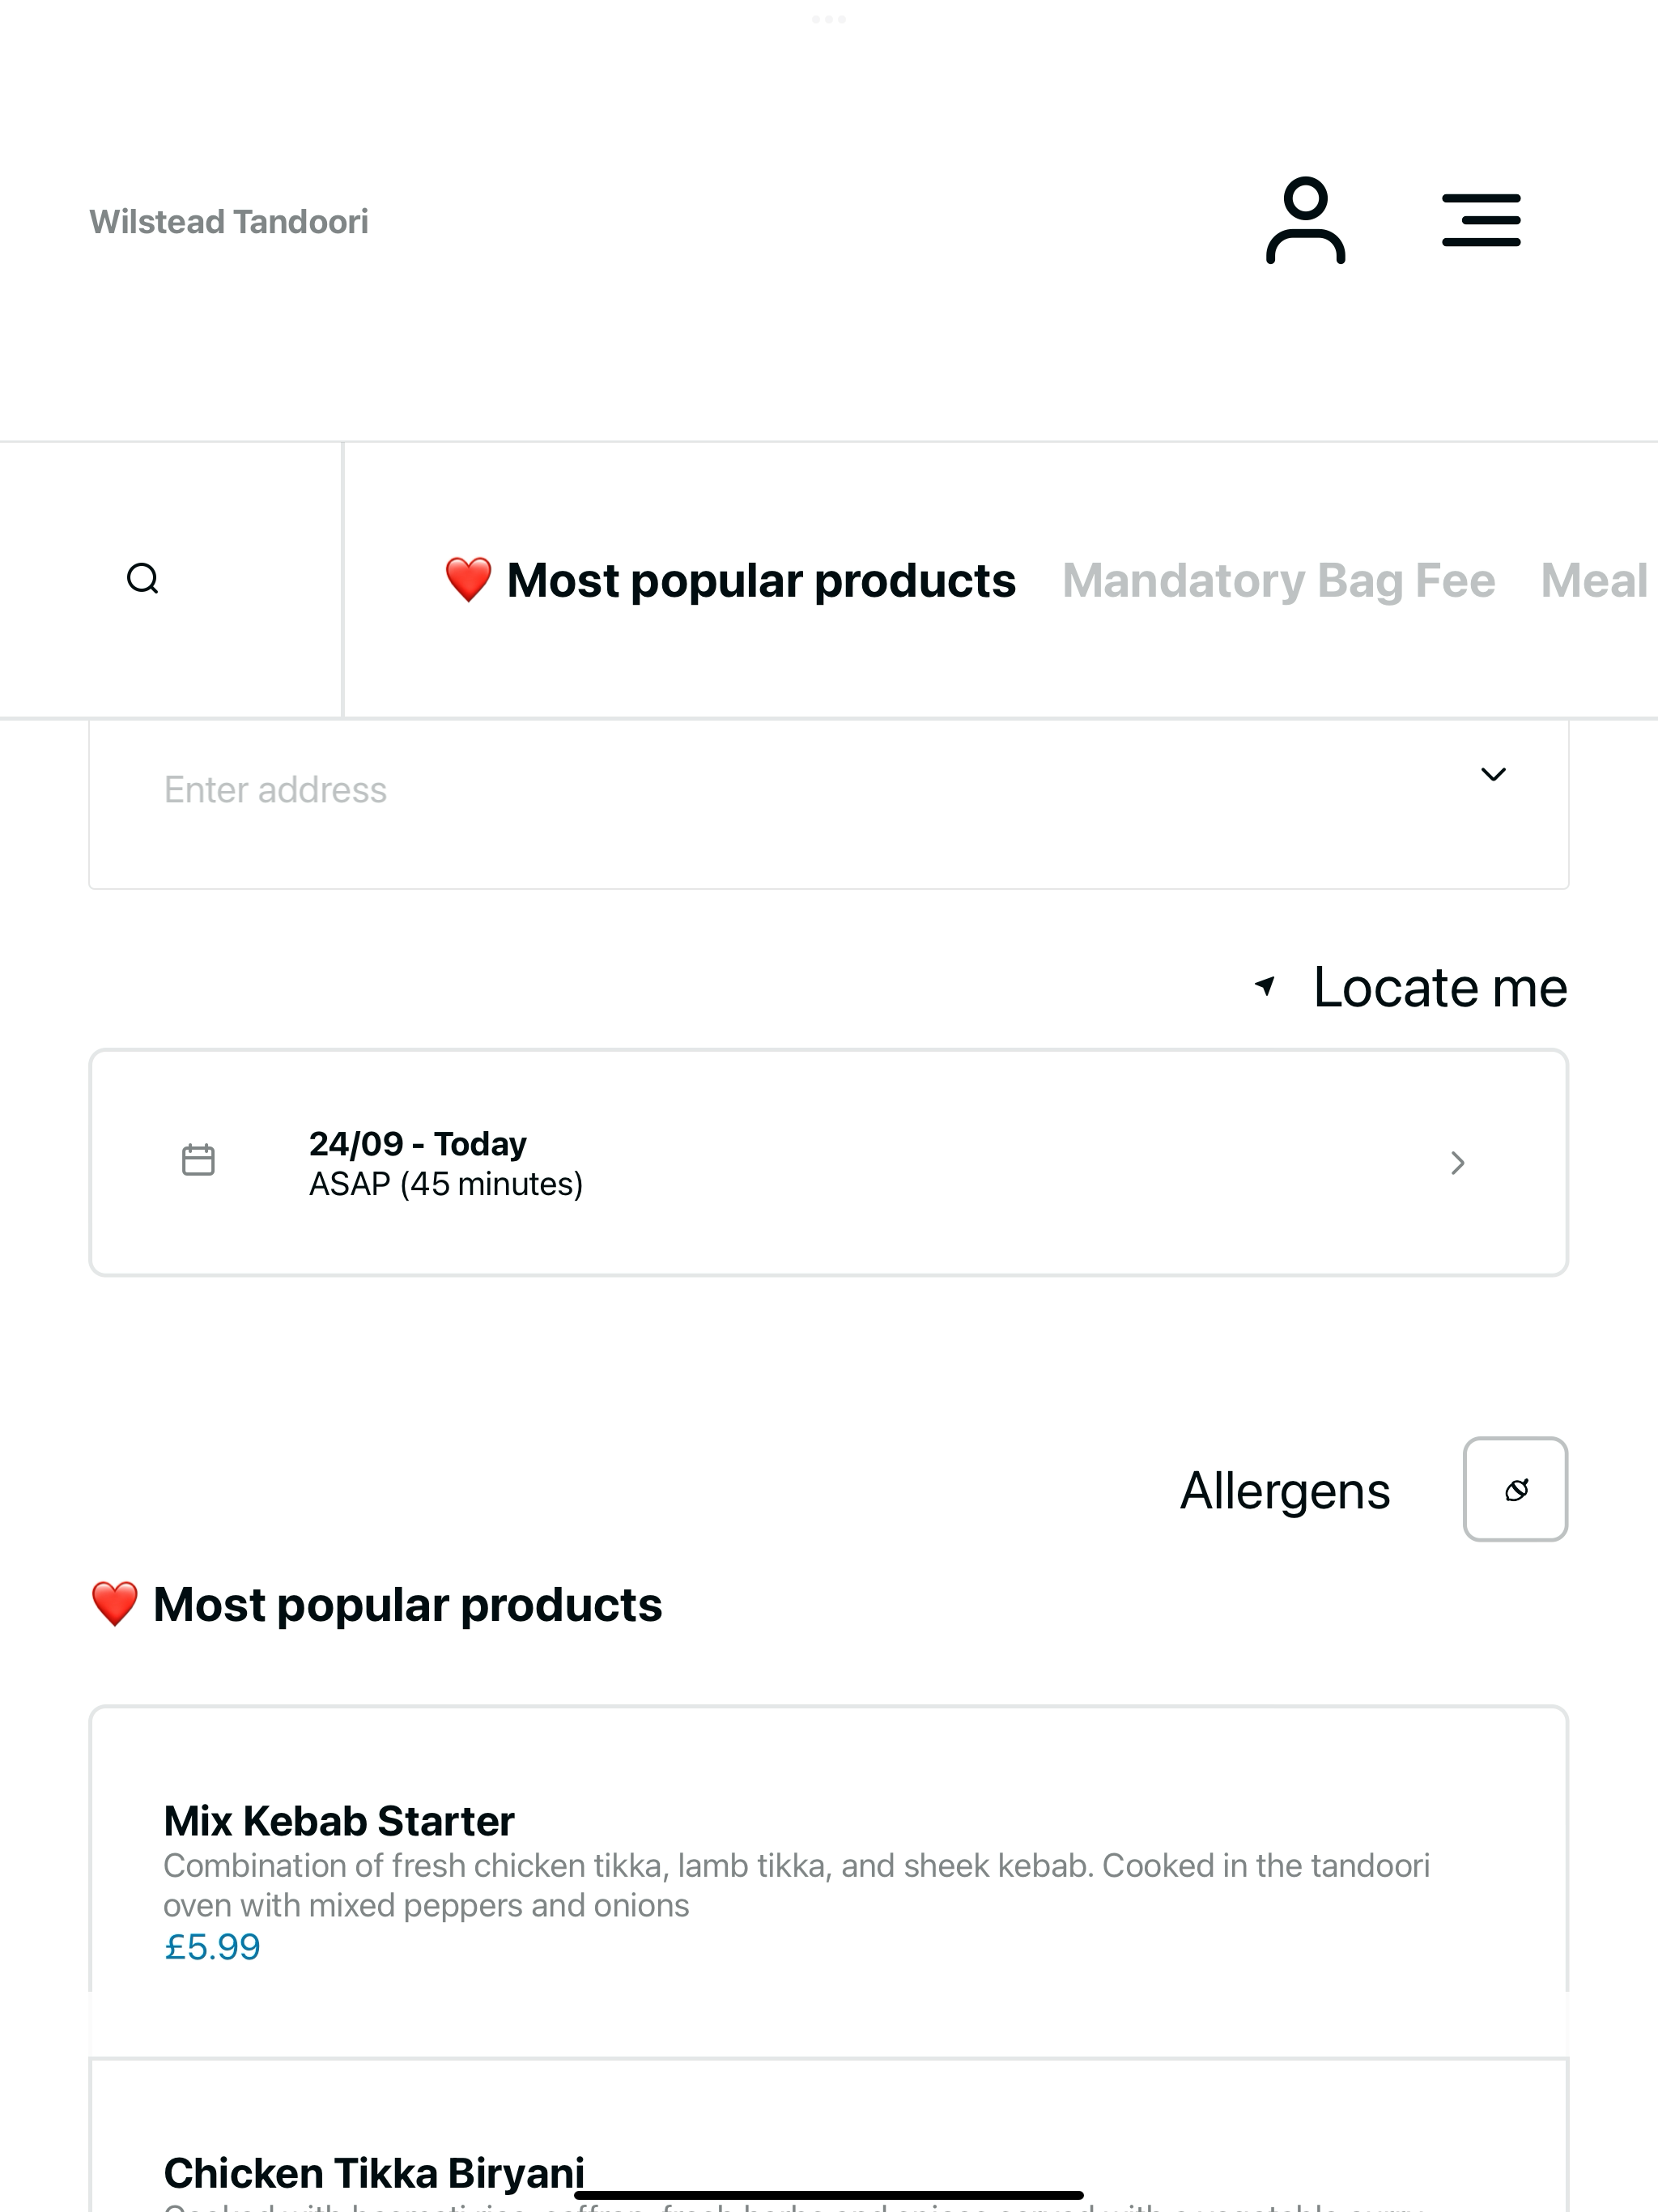Go to Wilstead Tandoori home link
The height and width of the screenshot is (2212, 1658).
tap(229, 222)
